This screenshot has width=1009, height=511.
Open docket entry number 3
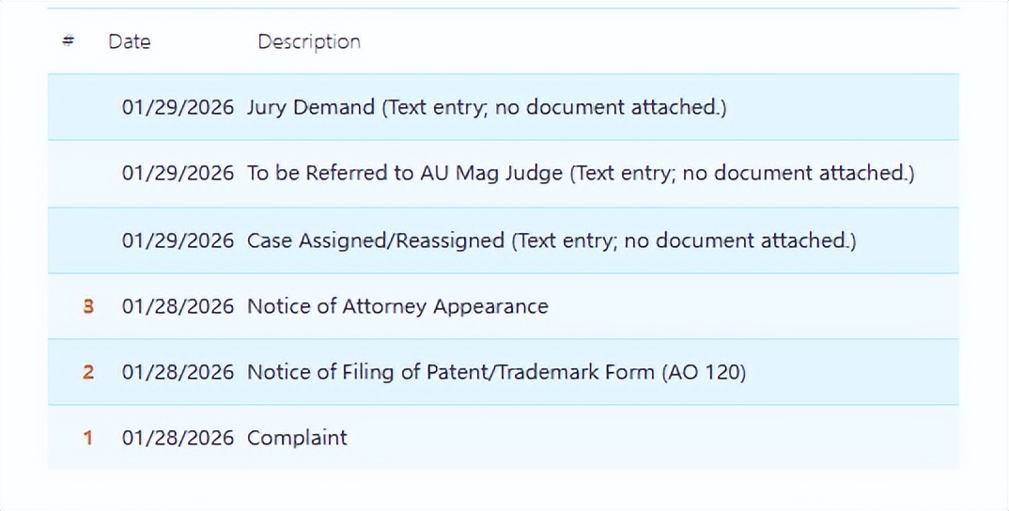pos(87,306)
